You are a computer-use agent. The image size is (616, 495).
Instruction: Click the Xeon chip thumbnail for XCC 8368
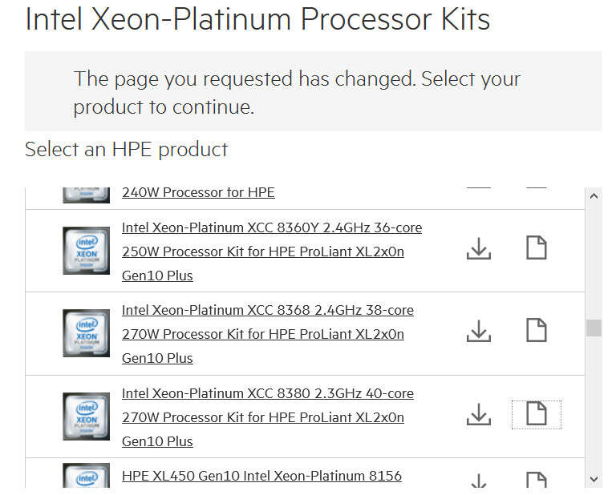point(86,333)
